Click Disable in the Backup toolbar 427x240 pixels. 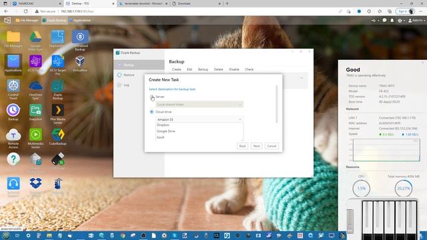point(234,69)
